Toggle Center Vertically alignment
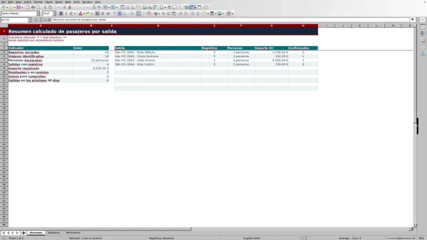Viewport: 427px width, 240px height. click(x=120, y=13)
